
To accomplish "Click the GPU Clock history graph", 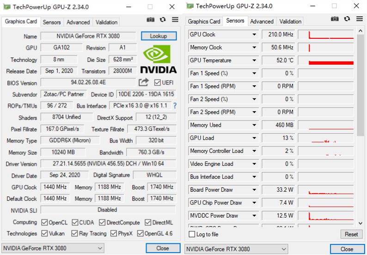I will tap(326, 35).
